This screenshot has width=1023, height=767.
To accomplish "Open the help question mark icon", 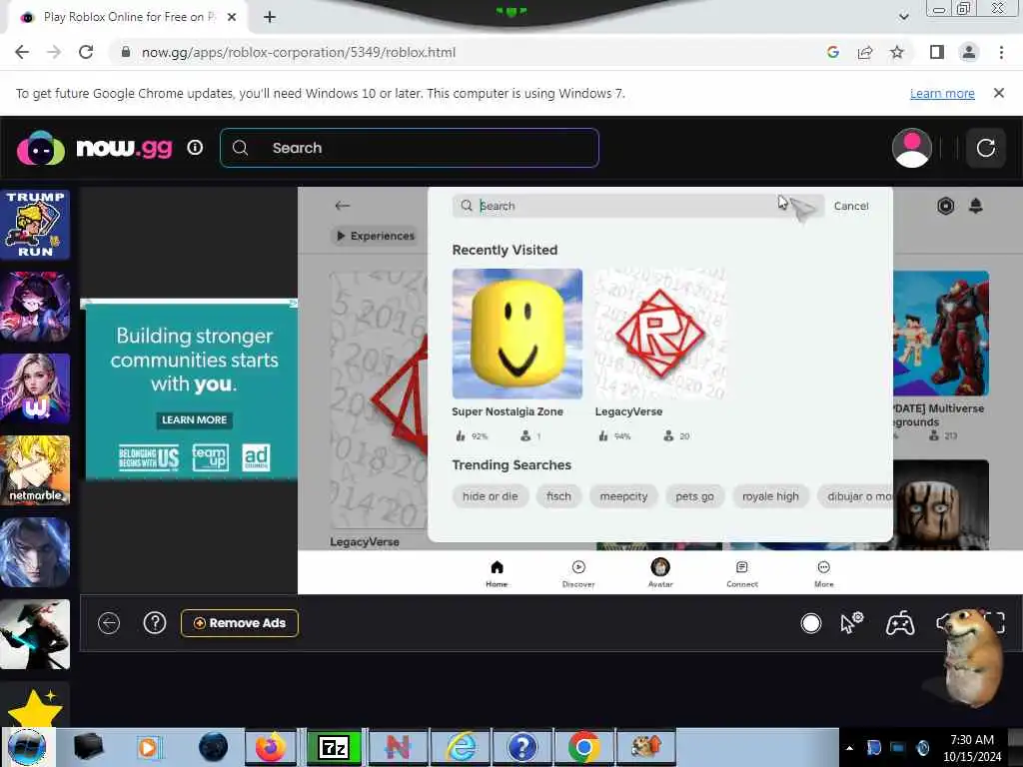I will (x=155, y=623).
